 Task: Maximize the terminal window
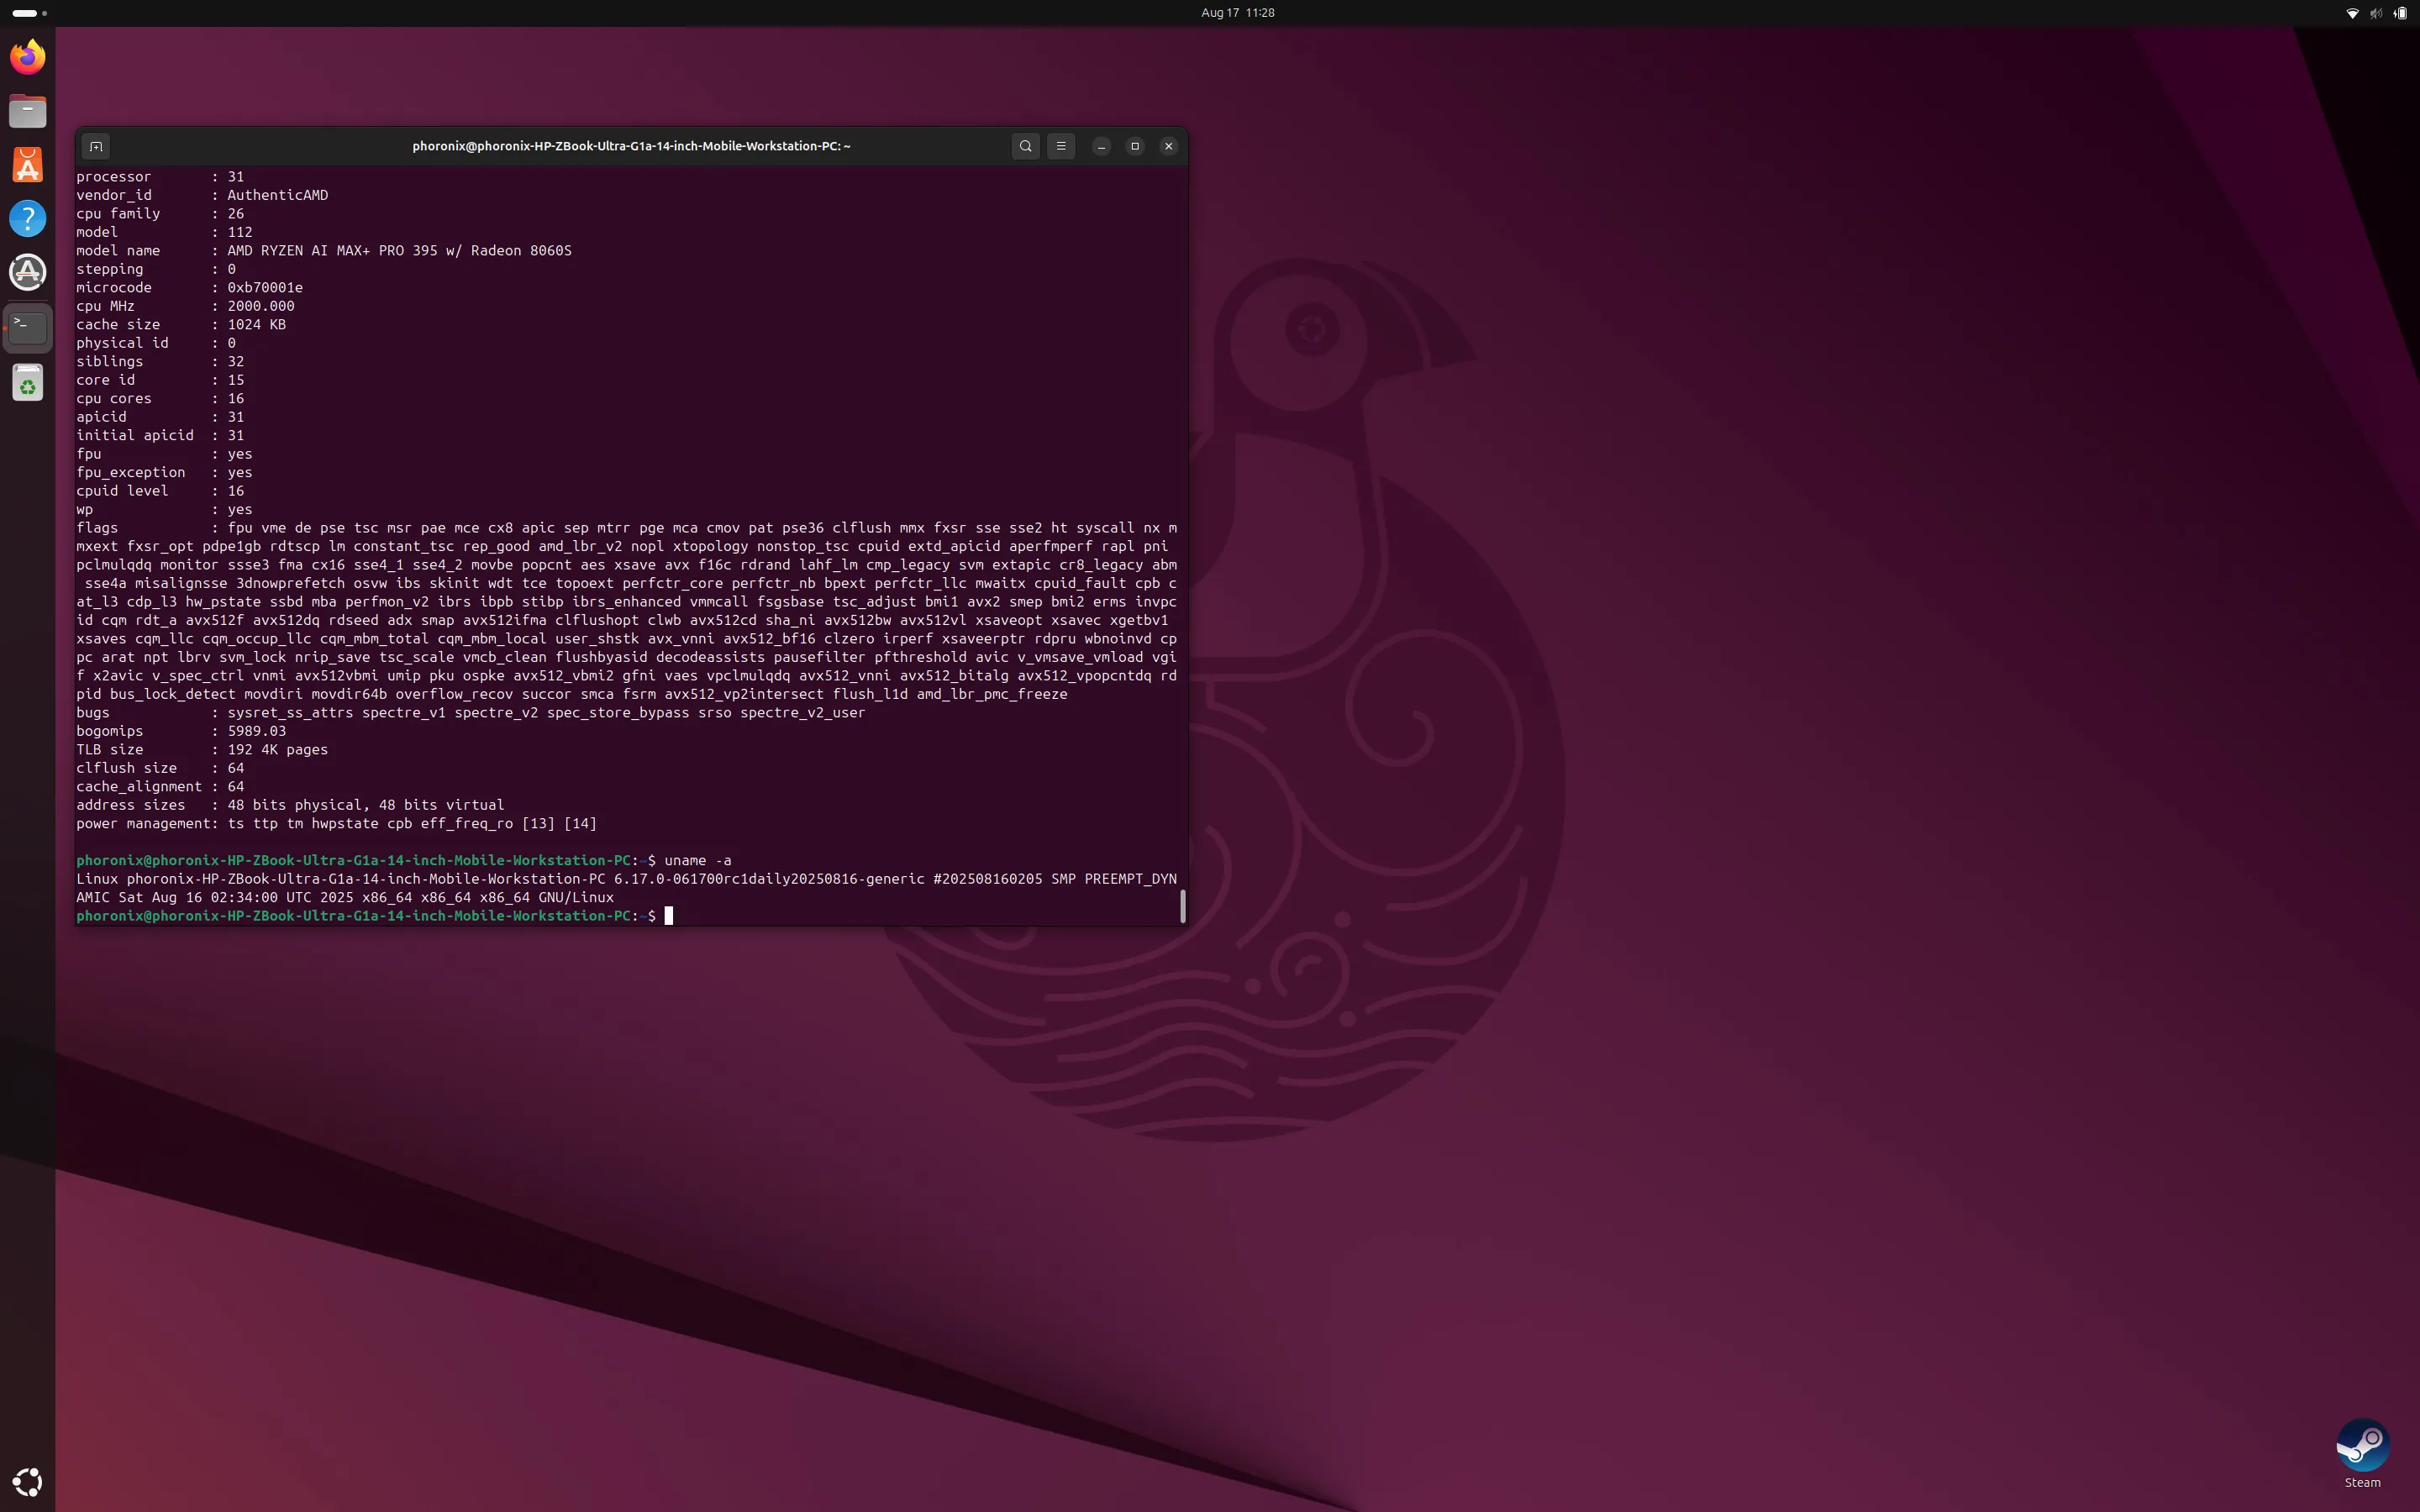[x=1135, y=146]
